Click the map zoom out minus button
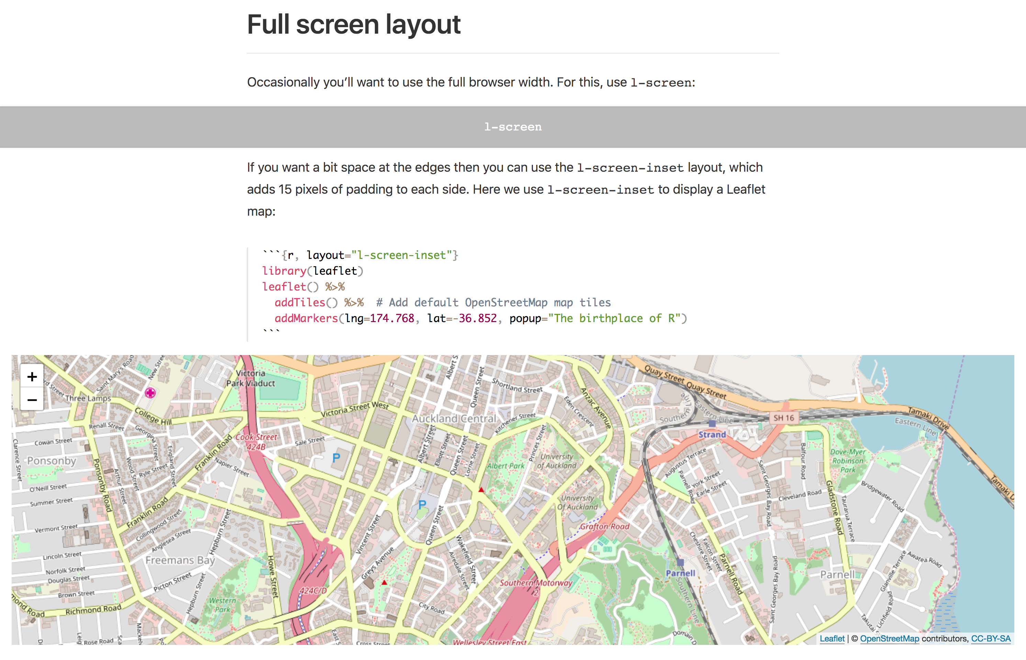Screen dimensions: 1026x660 coord(32,400)
